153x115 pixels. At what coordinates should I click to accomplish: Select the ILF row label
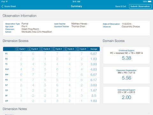point(6,85)
